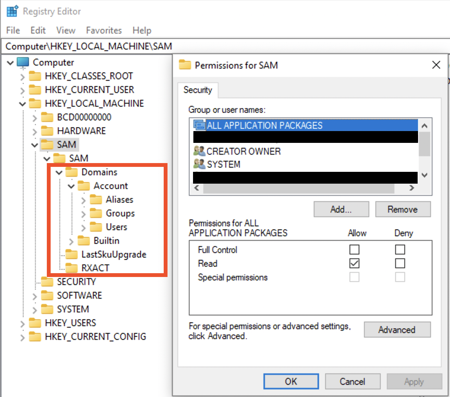The height and width of the screenshot is (397, 450).
Task: Open the View menu
Action: click(66, 30)
